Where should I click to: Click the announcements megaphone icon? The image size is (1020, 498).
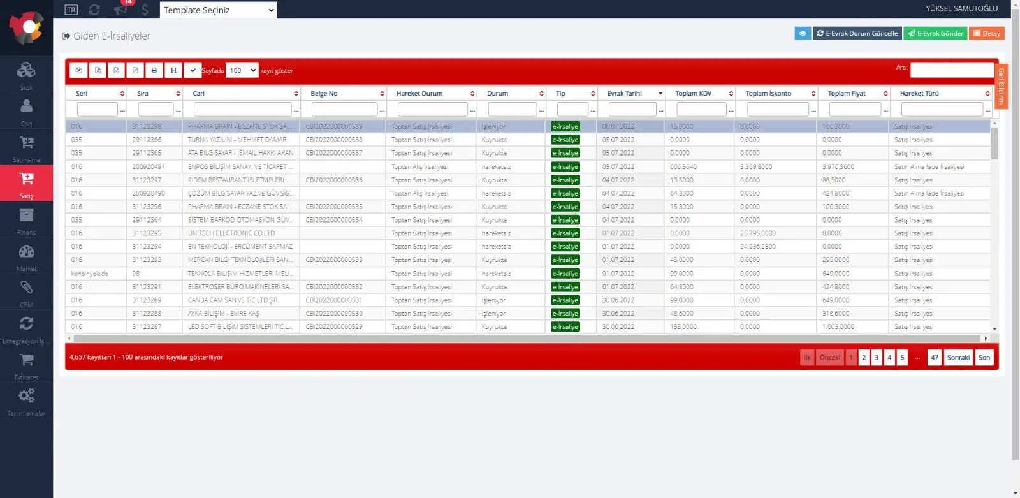(119, 10)
